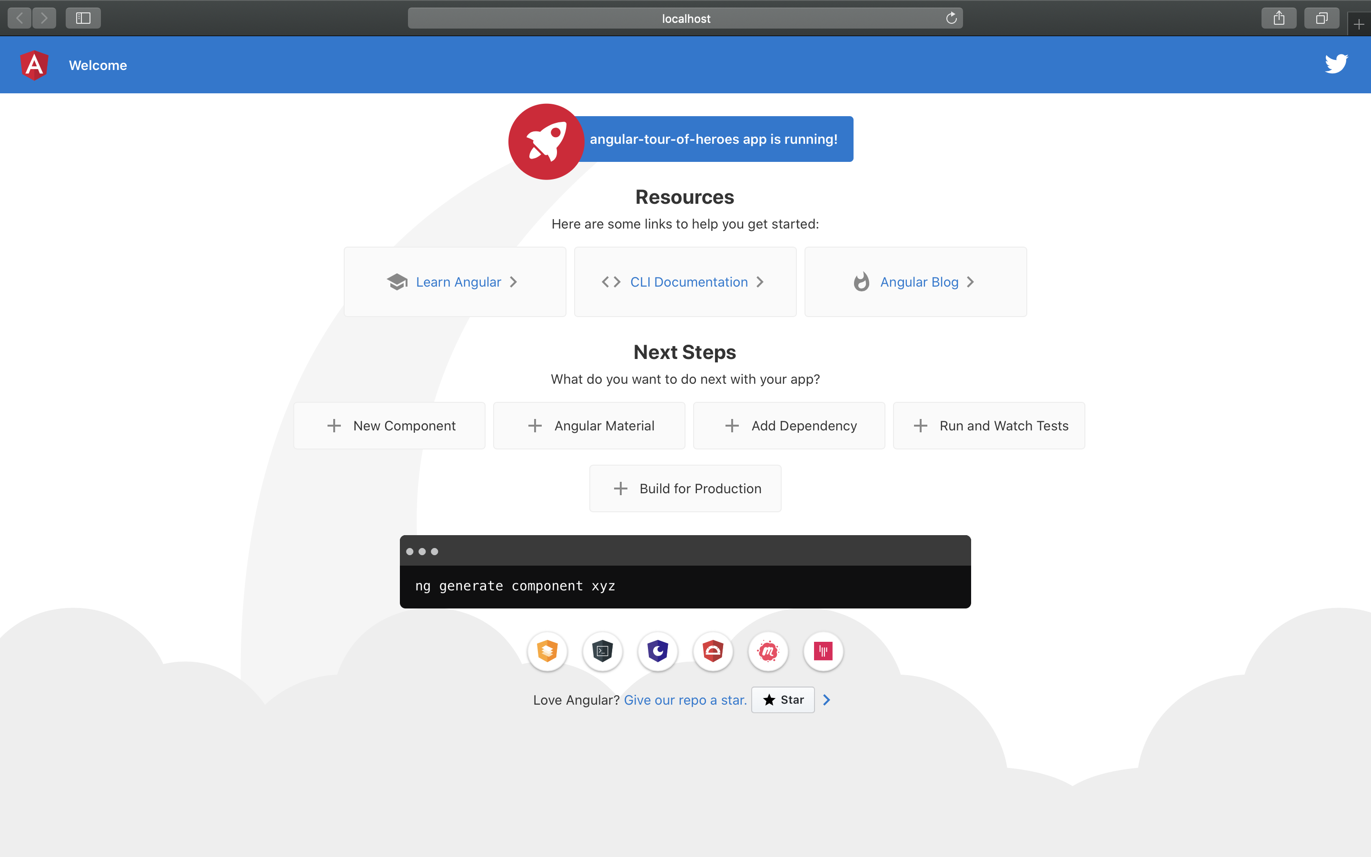Viewport: 1371px width, 857px height.
Task: Click the code brackets icon beside CLI Documentation
Action: pyautogui.click(x=611, y=282)
